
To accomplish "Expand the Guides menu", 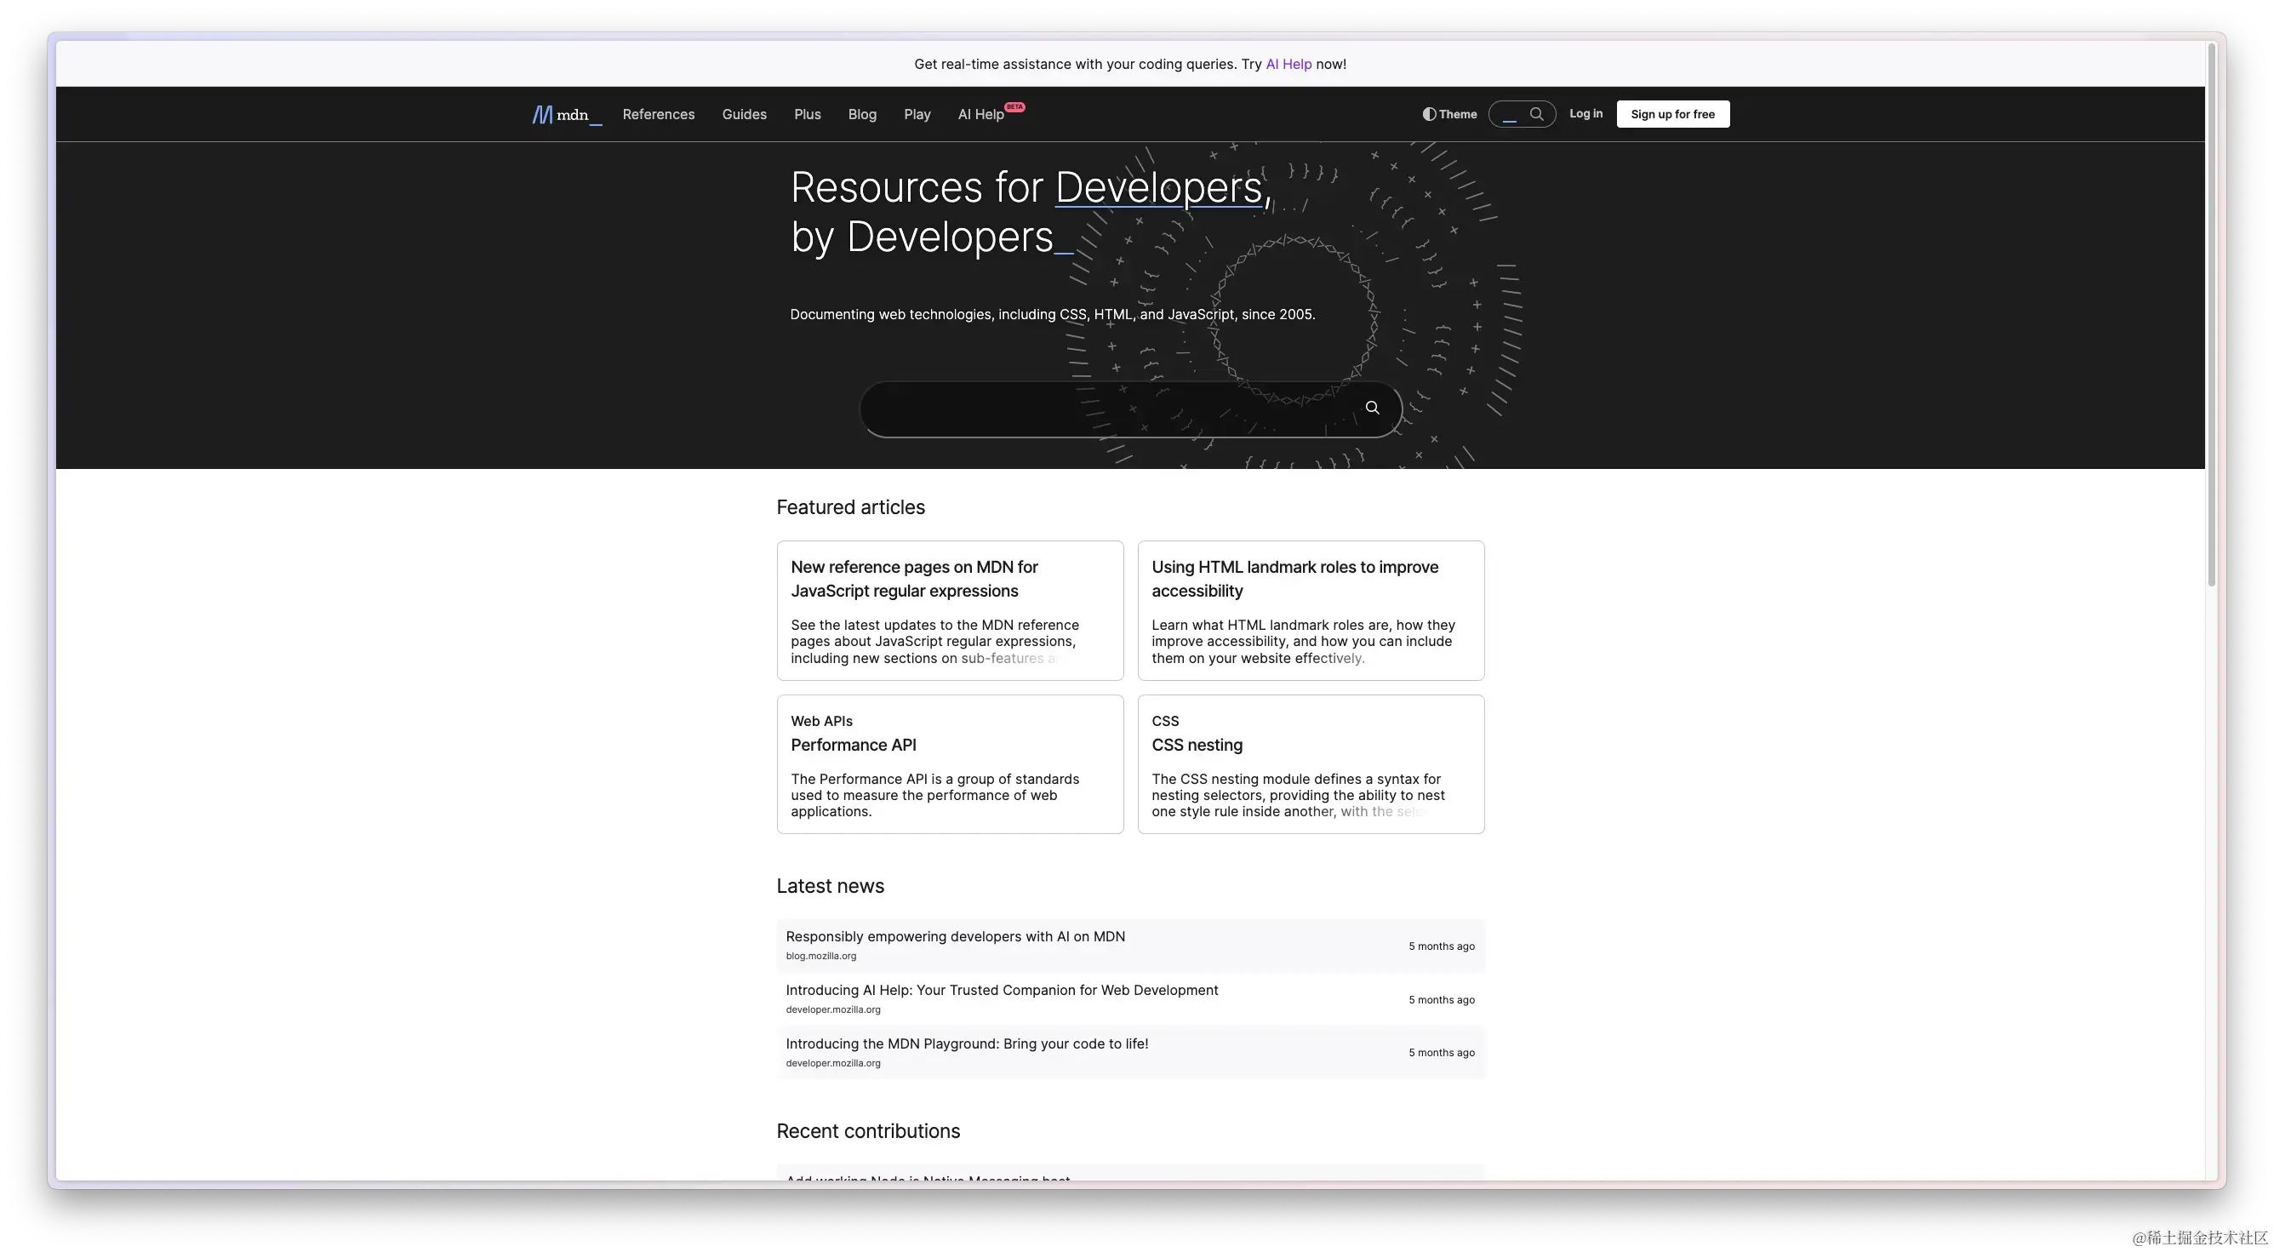I will pos(743,115).
